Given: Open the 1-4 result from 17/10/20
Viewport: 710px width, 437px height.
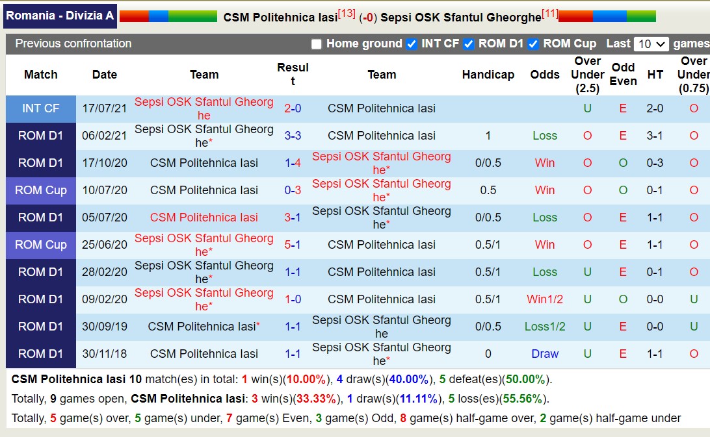Looking at the screenshot, I should 293,163.
